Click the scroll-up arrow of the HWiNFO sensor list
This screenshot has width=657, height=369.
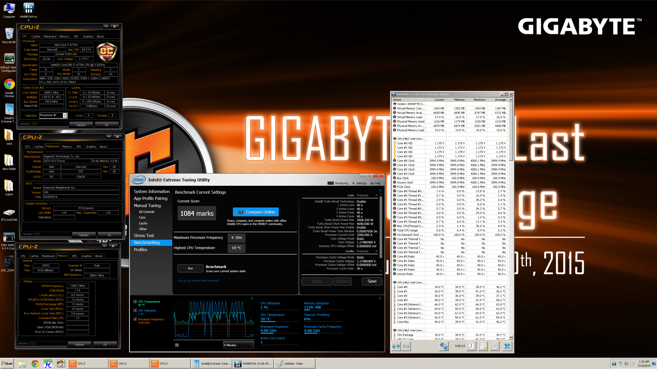pos(511,99)
